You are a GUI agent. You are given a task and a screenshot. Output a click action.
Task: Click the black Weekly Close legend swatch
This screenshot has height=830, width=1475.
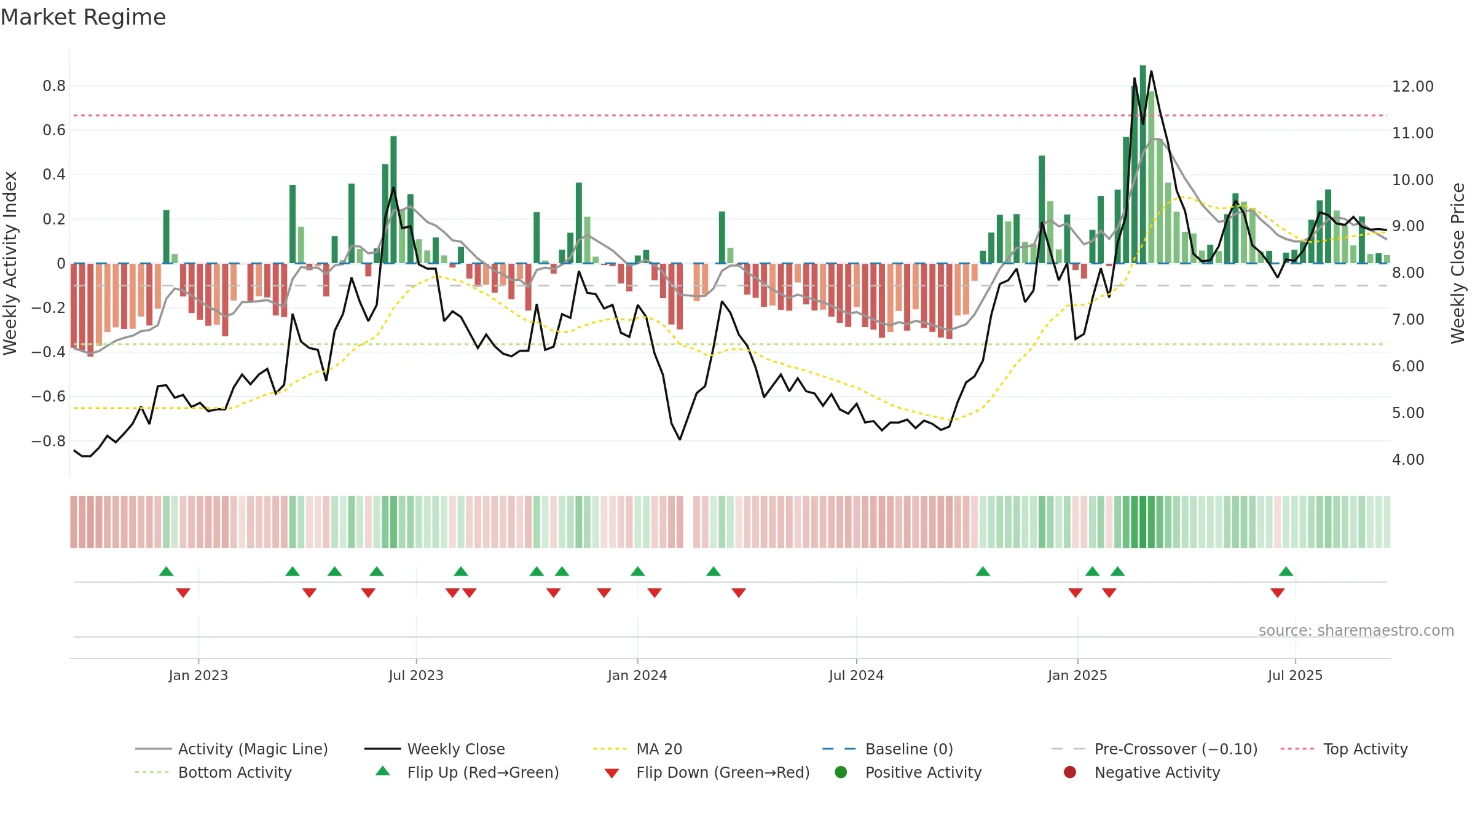point(382,749)
